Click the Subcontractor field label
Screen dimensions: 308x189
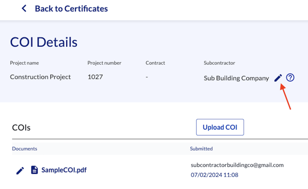[219, 63]
